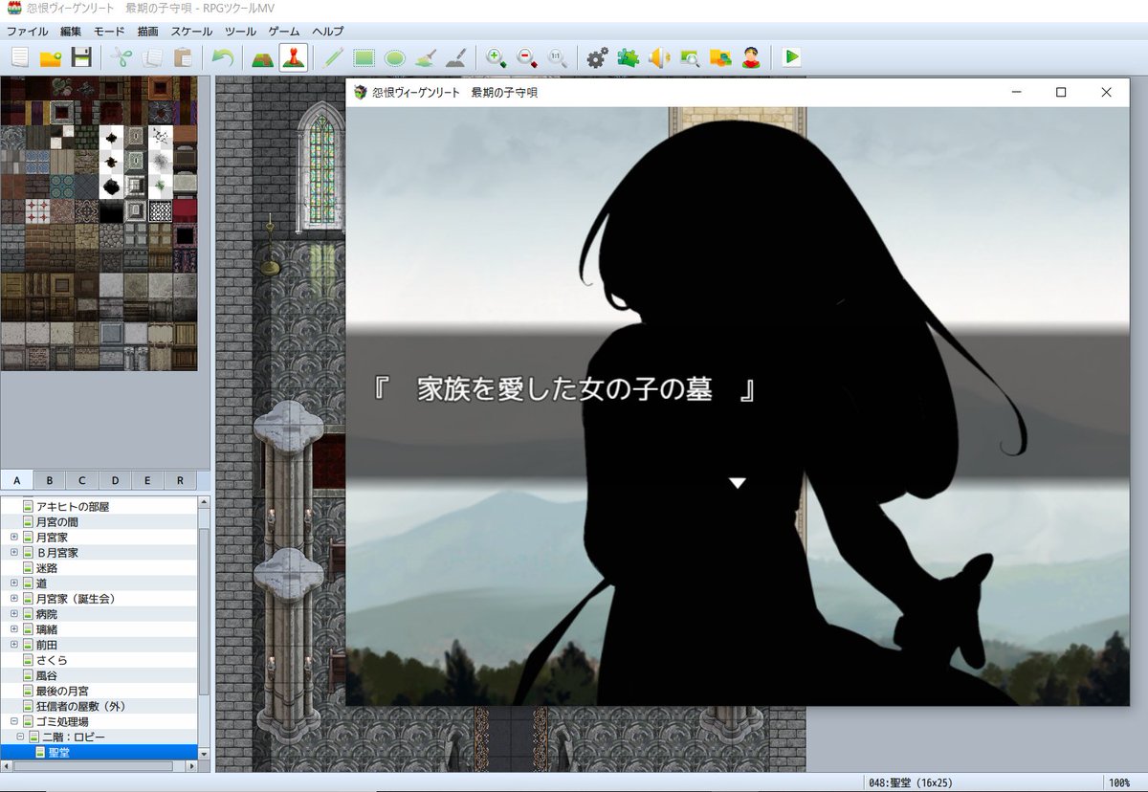Select the Shadow Pen tool
The width and height of the screenshot is (1148, 792).
456,57
